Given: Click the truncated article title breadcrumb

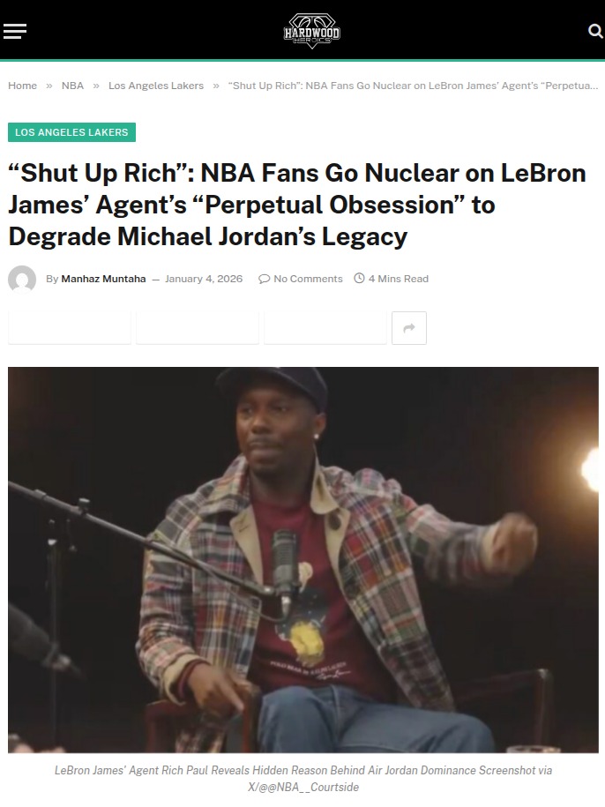Looking at the screenshot, I should (x=413, y=86).
